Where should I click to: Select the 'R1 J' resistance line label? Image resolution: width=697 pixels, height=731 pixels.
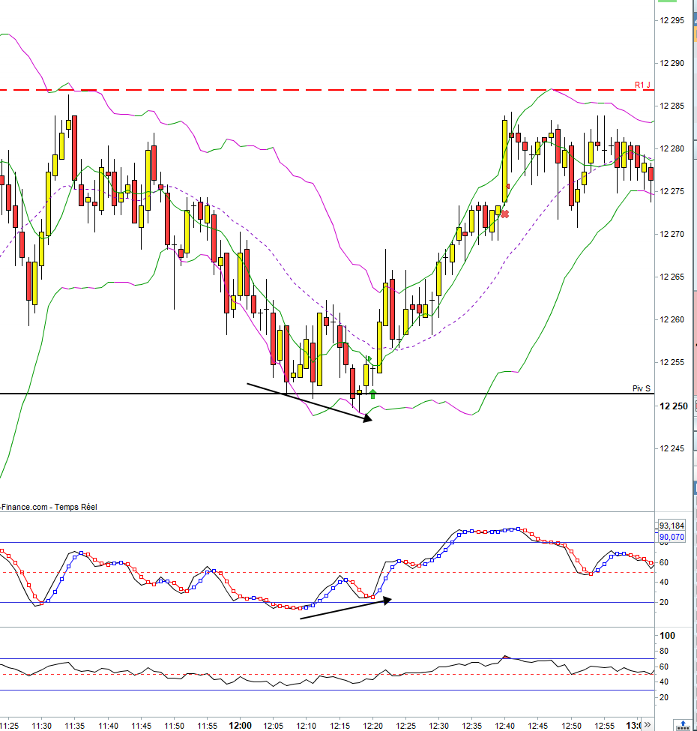[642, 85]
